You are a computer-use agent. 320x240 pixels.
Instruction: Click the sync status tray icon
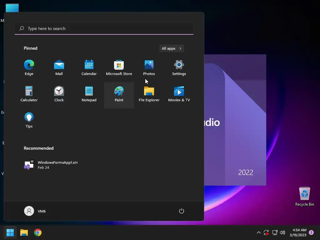pos(266,232)
